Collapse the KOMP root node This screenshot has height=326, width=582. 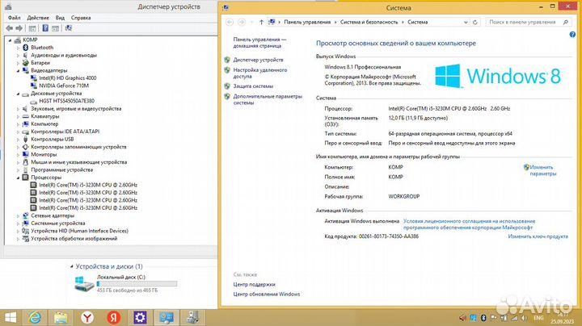click(x=10, y=40)
